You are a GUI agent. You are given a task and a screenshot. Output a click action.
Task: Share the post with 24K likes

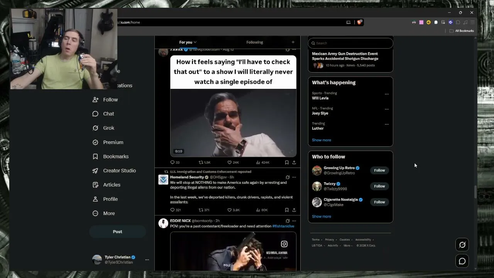[x=294, y=163]
